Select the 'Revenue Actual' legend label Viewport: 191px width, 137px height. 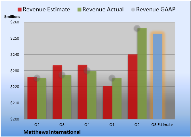(103, 9)
